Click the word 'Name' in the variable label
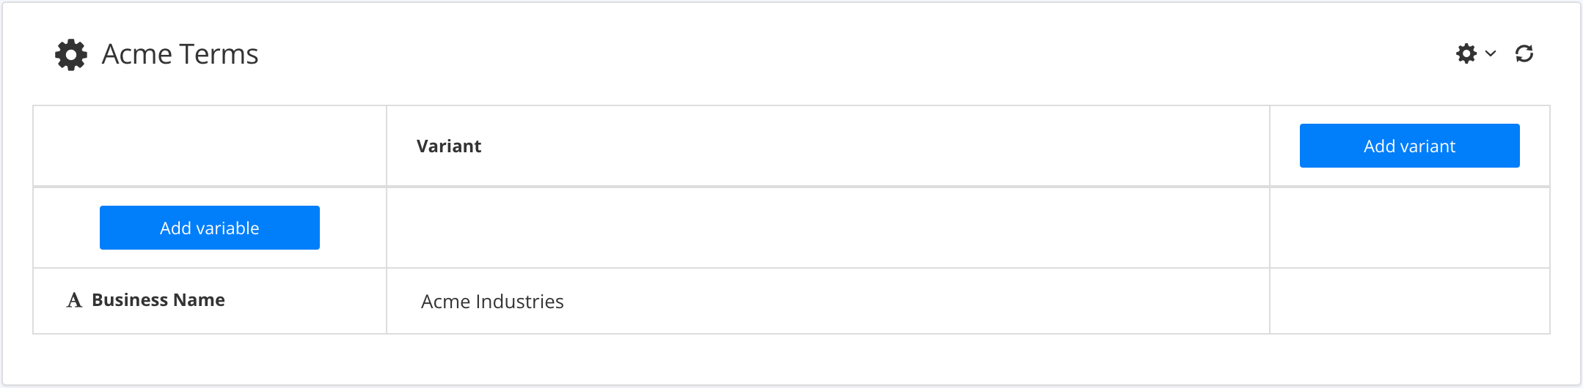 [x=199, y=300]
